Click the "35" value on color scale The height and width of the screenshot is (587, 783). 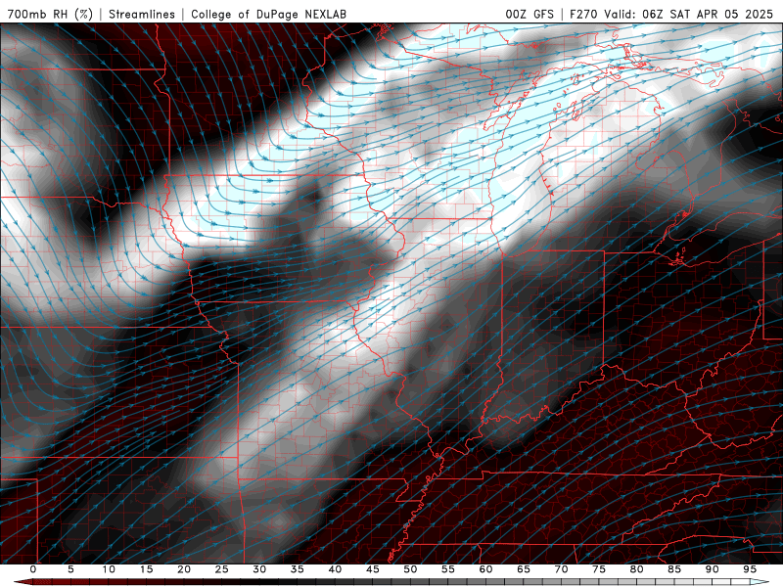click(x=298, y=569)
